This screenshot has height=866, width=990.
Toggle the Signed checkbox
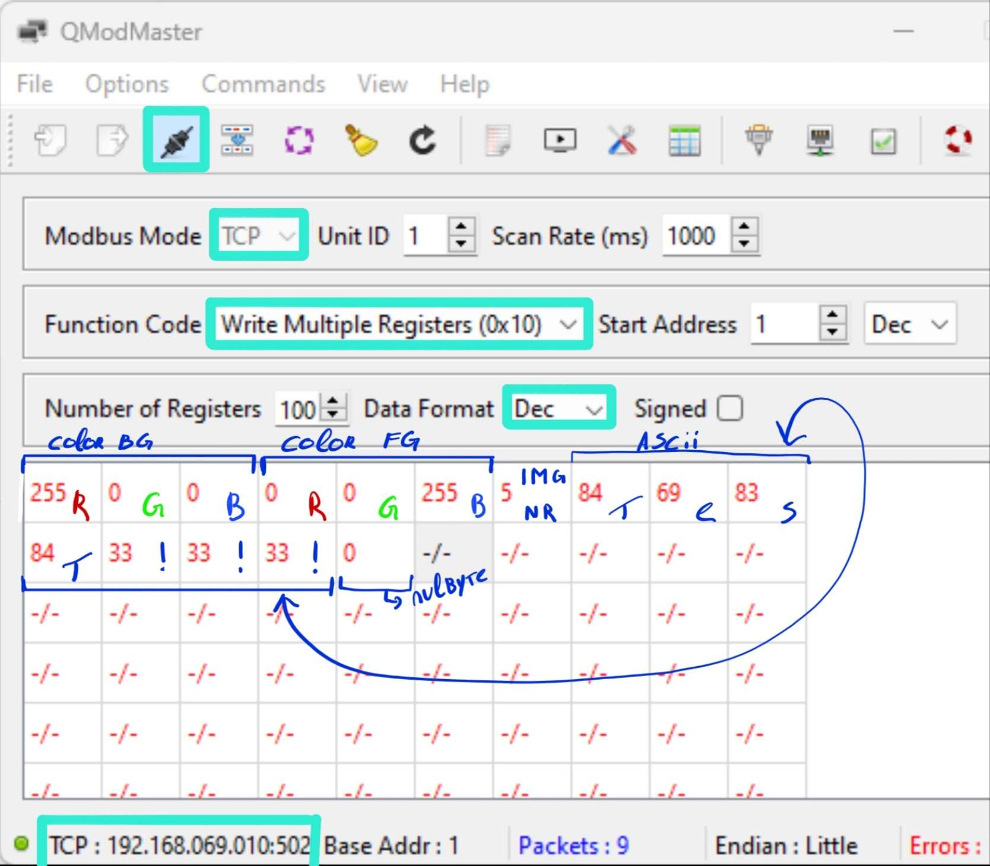[x=729, y=408]
